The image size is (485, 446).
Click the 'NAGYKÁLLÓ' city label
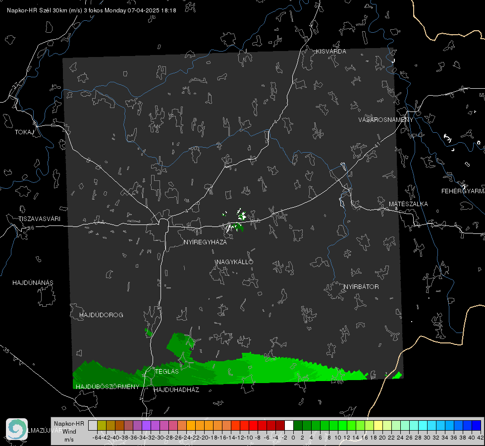pyautogui.click(x=235, y=262)
